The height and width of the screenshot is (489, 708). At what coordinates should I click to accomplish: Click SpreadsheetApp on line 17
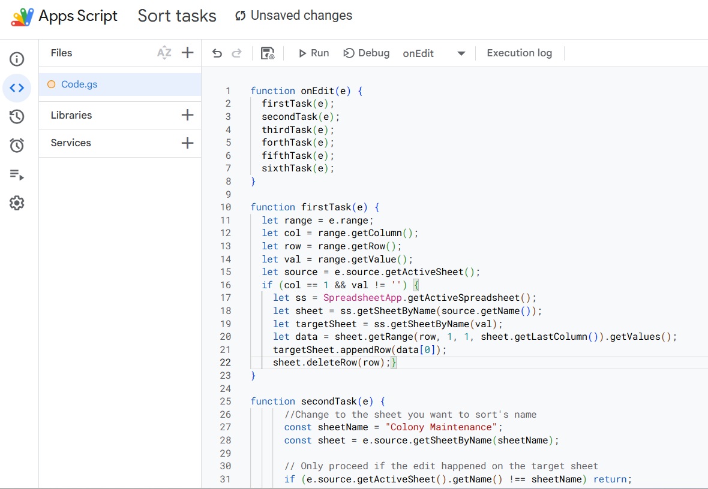click(362, 298)
